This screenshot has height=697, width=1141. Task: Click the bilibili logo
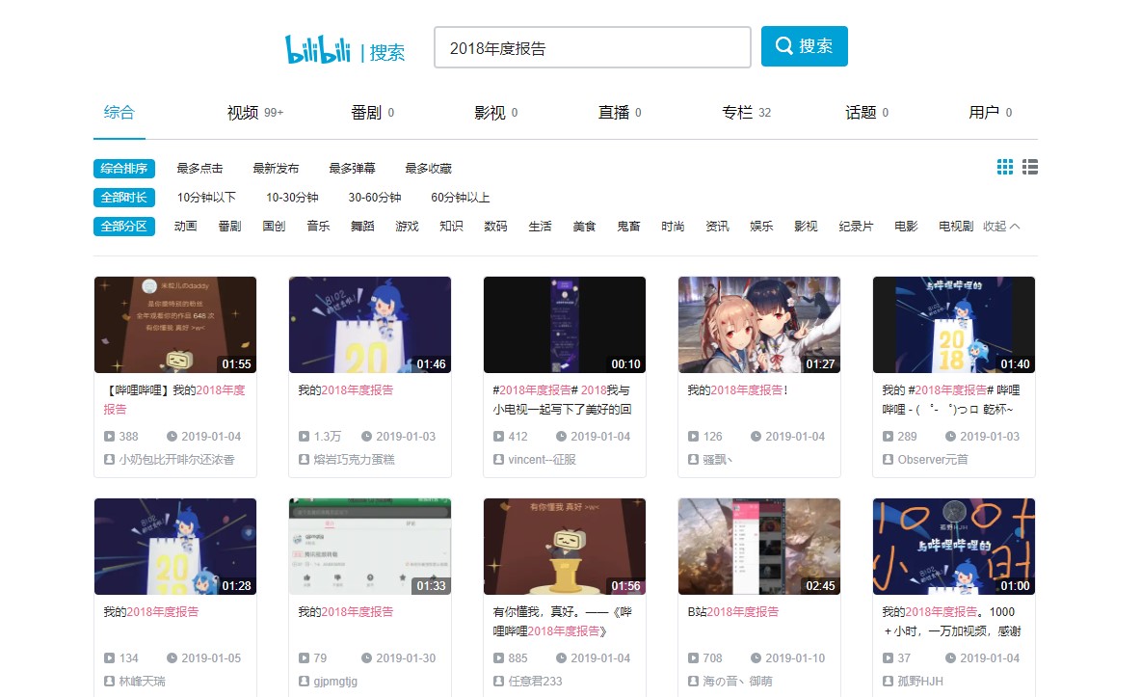coord(317,49)
